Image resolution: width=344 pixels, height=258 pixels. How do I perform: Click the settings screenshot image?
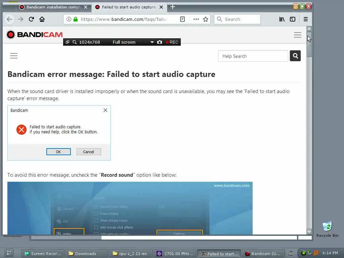pos(130,208)
